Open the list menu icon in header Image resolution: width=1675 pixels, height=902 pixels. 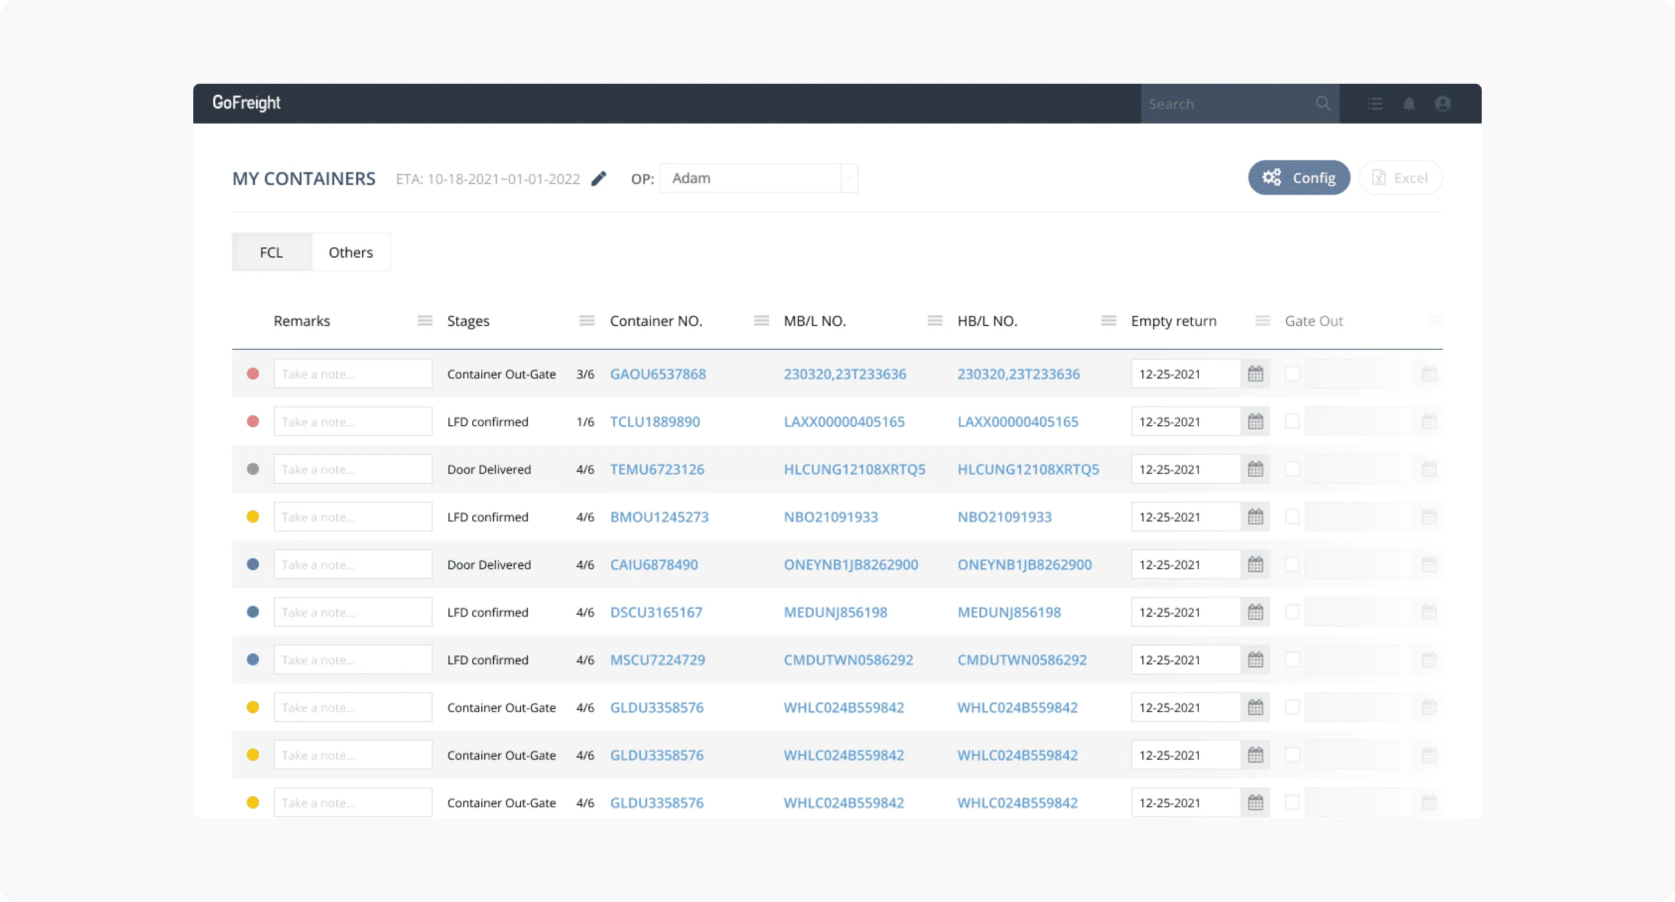pyautogui.click(x=1375, y=103)
